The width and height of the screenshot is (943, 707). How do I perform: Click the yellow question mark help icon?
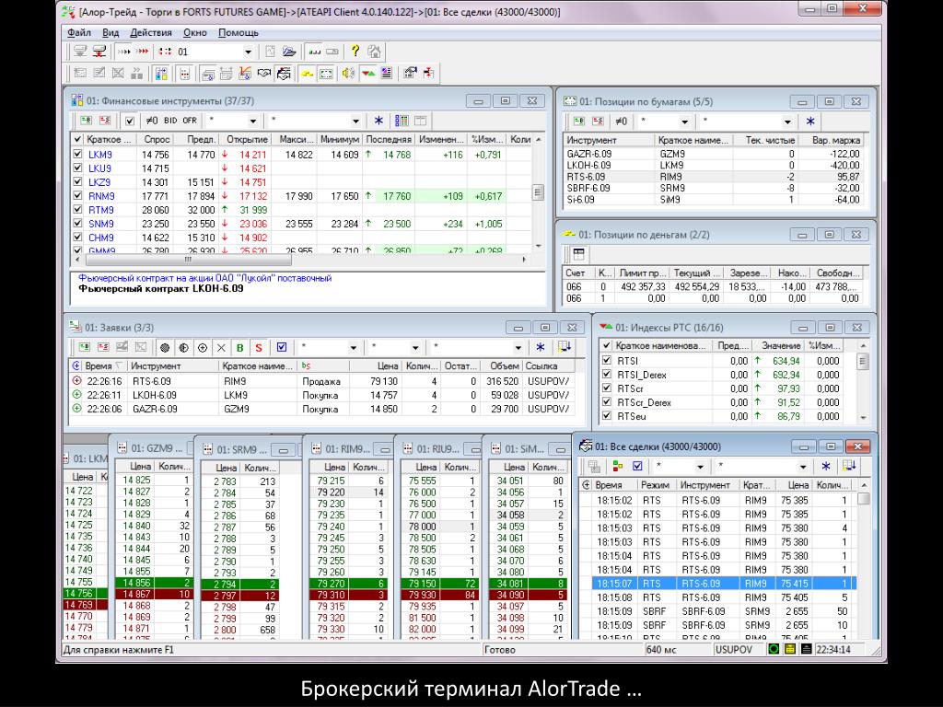(355, 52)
